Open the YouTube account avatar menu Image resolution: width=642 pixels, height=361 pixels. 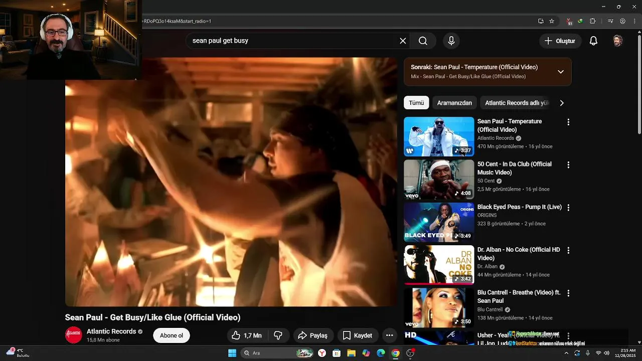(x=618, y=41)
